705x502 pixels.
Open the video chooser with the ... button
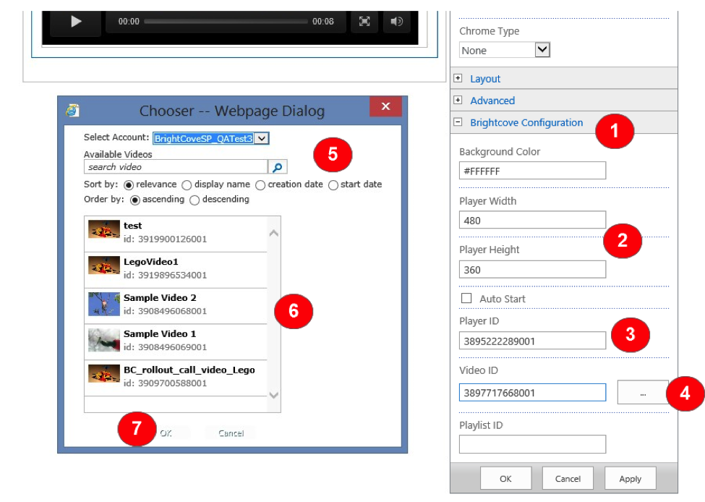(643, 392)
